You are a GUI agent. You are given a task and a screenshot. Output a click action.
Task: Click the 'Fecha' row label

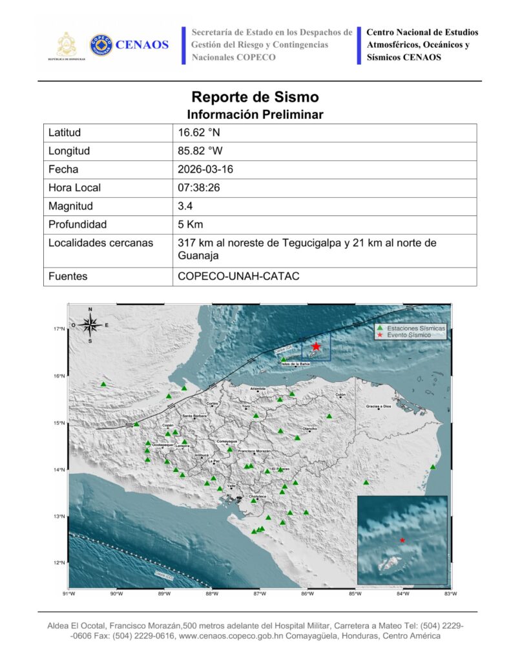(x=63, y=169)
